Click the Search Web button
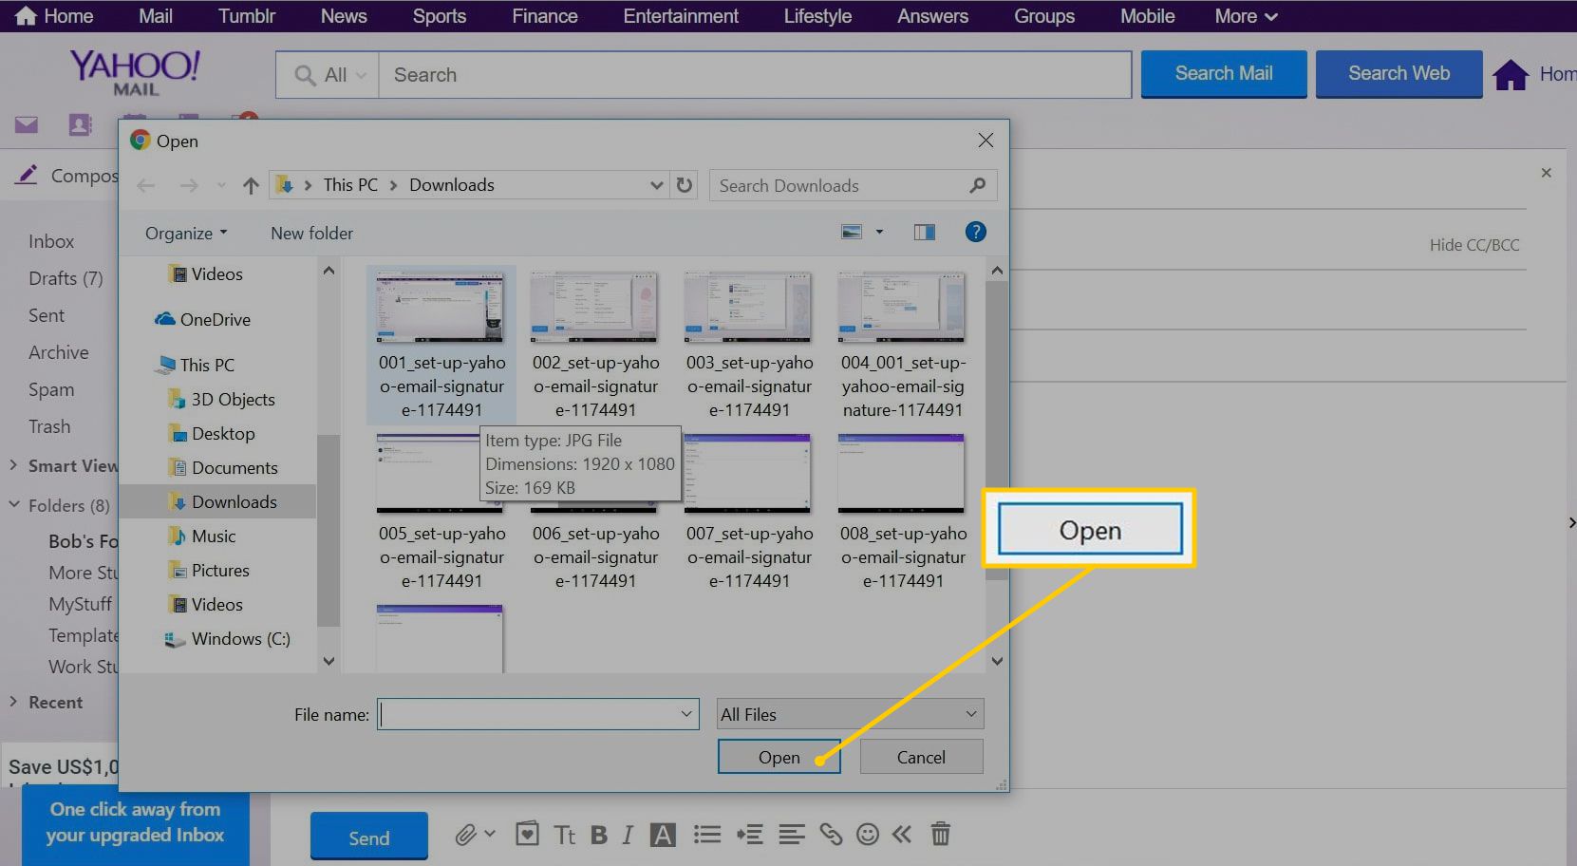Viewport: 1577px width, 866px height. pyautogui.click(x=1399, y=74)
